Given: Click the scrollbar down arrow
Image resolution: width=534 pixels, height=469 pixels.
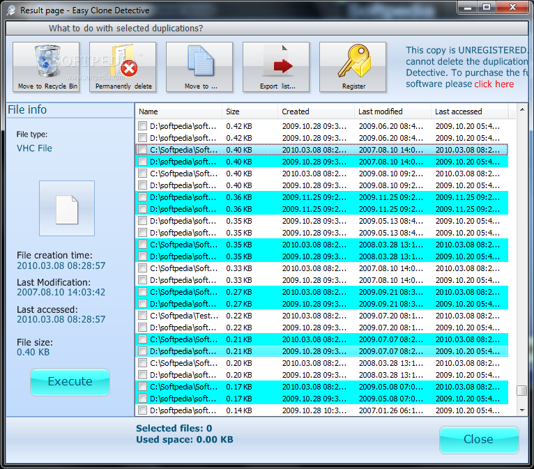Looking at the screenshot, I should pos(521,410).
